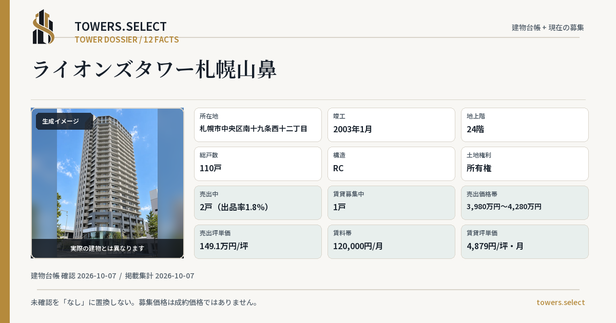
Task: Click the TOWERS.SELECT tower logo icon
Action: point(44,27)
